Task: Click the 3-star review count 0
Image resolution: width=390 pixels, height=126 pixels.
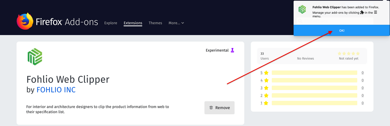Action: [363, 88]
